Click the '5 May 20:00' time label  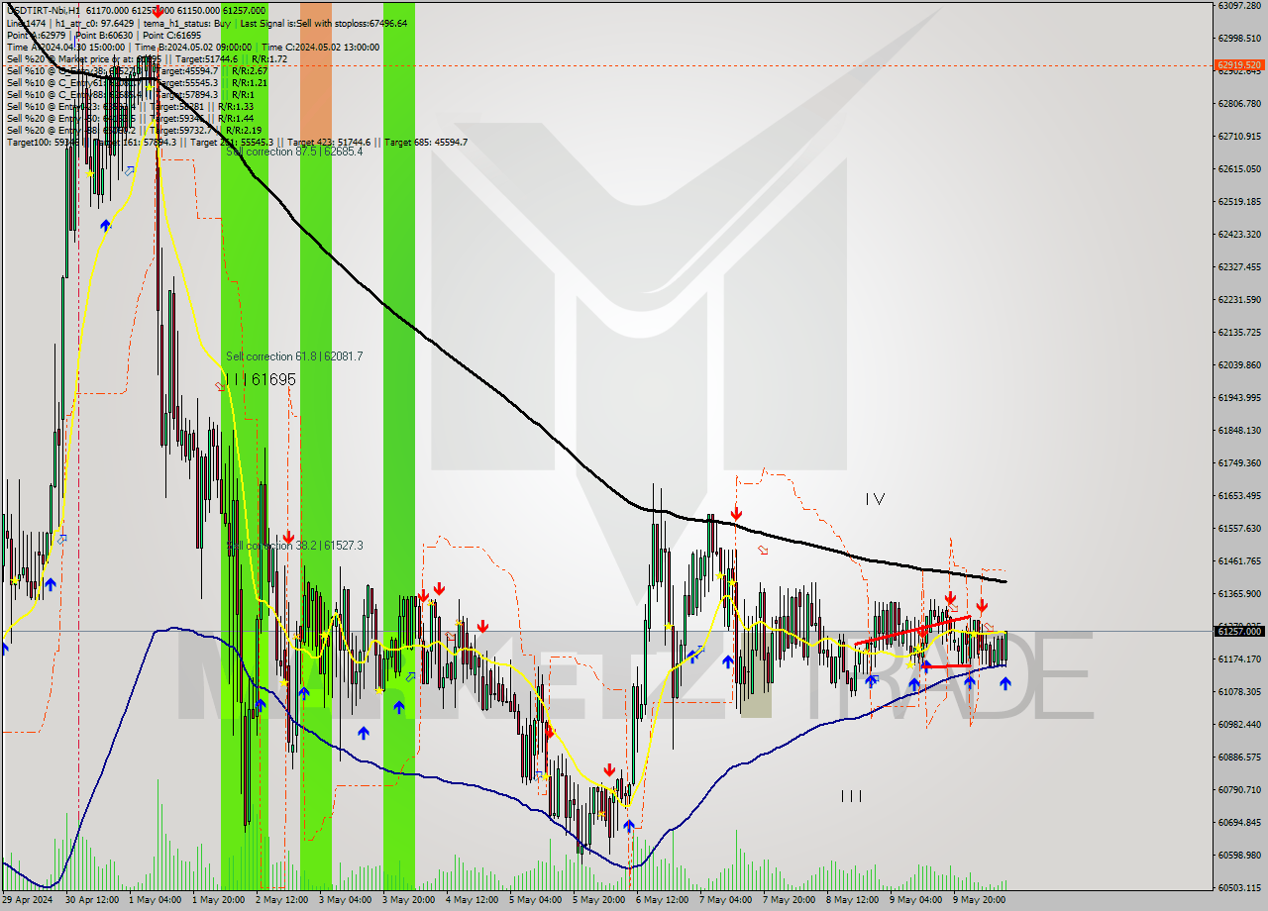coord(599,900)
